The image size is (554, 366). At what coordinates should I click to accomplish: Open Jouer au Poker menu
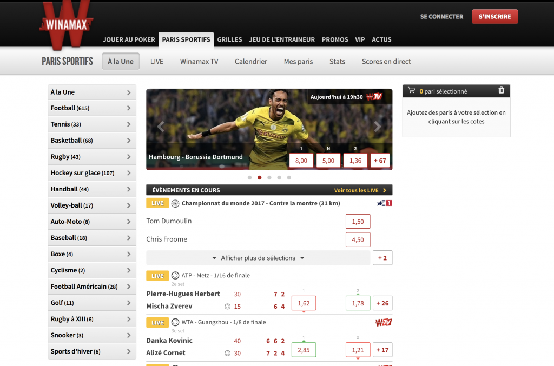129,39
